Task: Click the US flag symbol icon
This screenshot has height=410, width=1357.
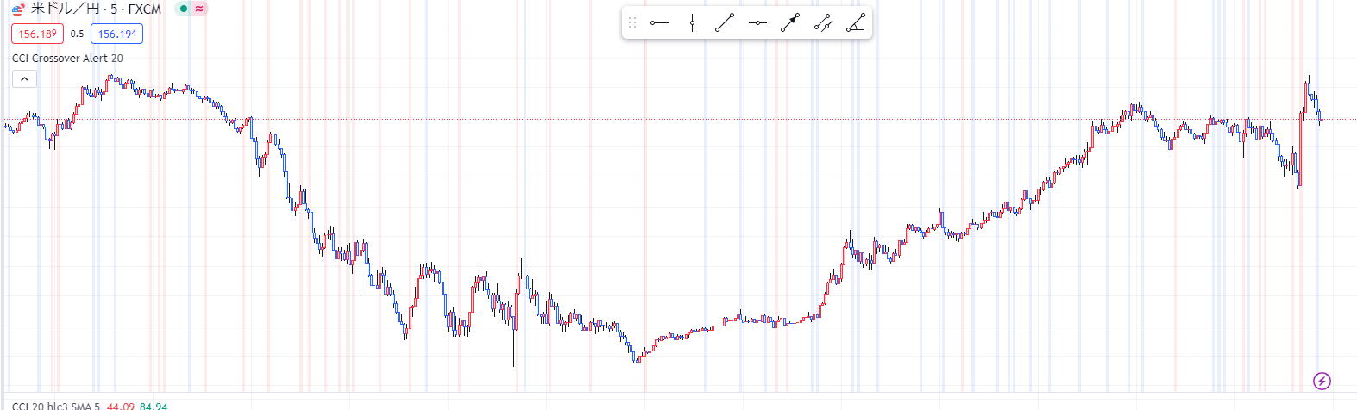Action: [18, 9]
